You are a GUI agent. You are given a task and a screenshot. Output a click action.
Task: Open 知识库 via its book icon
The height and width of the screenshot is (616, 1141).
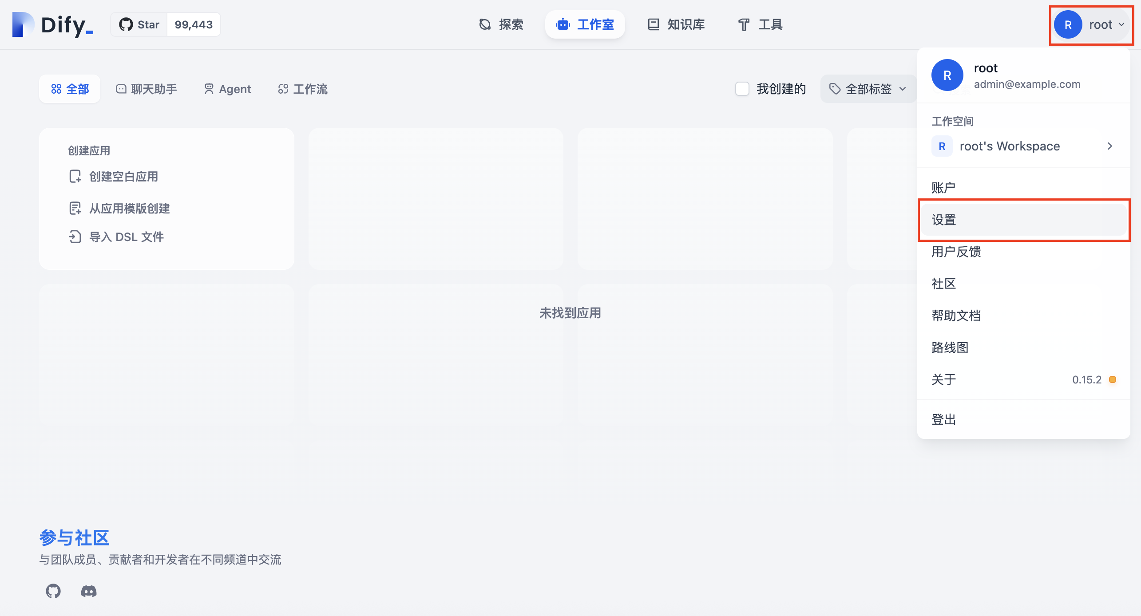pyautogui.click(x=653, y=24)
